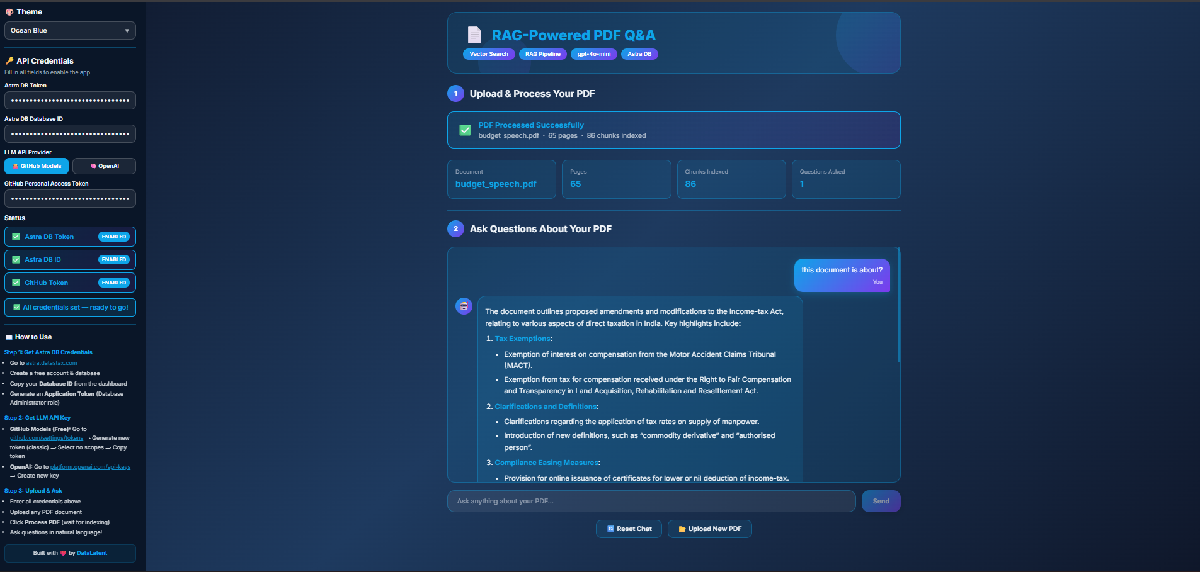Click the dropdown arrow on the theme selector

tap(127, 30)
